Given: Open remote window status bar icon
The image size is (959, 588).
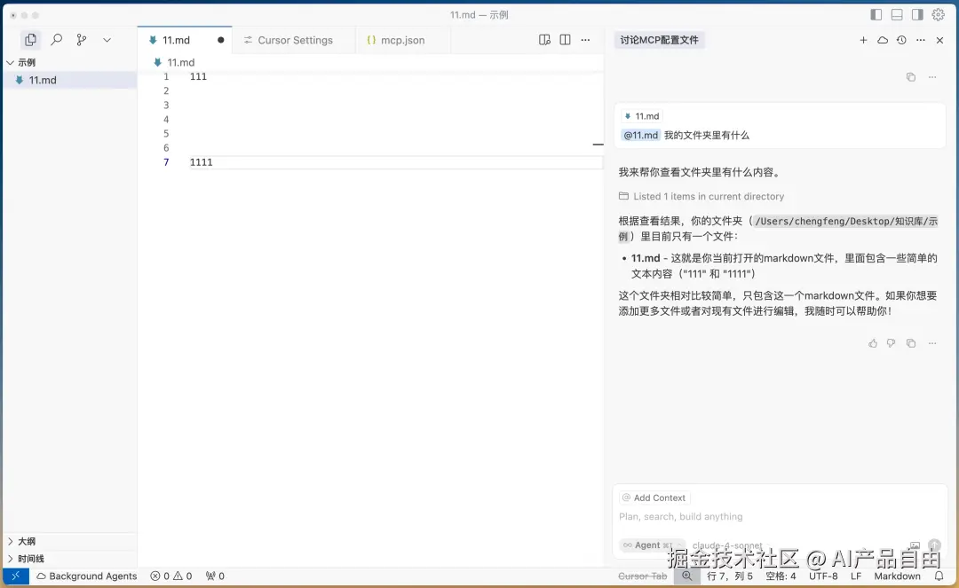Looking at the screenshot, I should click(15, 576).
